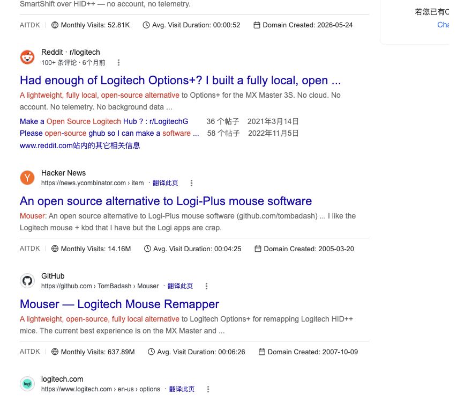Click the GitHub snippet 'A lightweight, open-source, fully local alternative'
Viewport: 457px width, 401px height.
[x=100, y=319]
